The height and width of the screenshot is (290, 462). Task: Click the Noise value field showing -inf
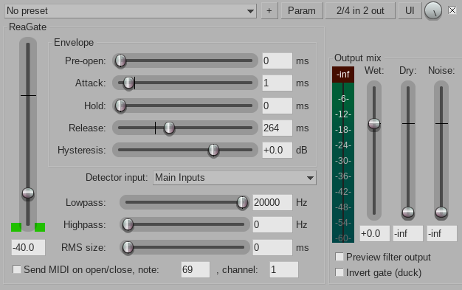(442, 234)
